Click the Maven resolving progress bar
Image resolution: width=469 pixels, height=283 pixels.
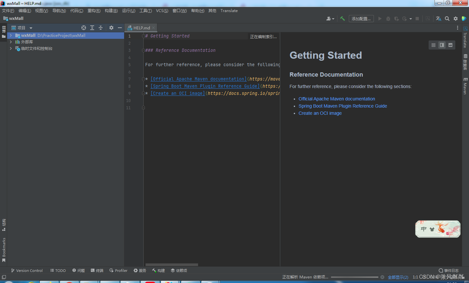355,277
